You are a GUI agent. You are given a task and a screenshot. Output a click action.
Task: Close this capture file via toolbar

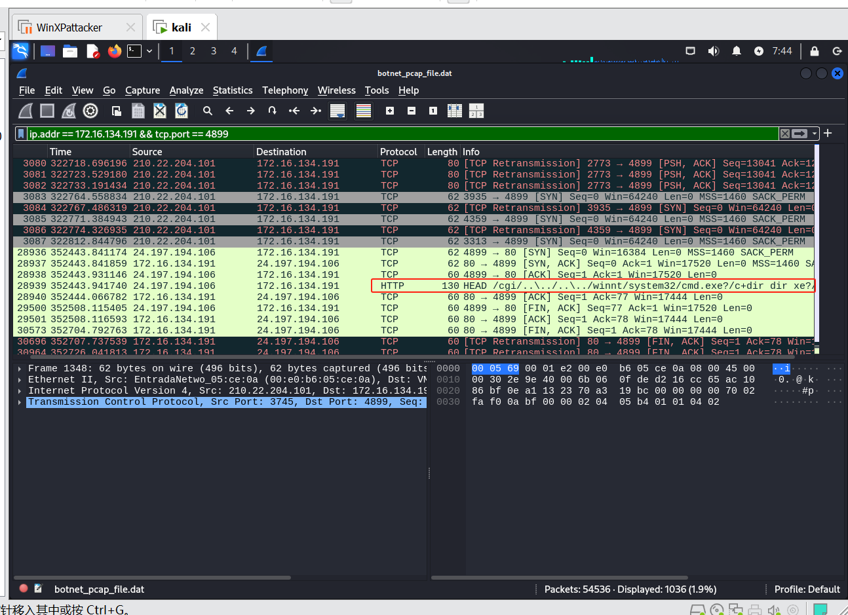[x=160, y=111]
